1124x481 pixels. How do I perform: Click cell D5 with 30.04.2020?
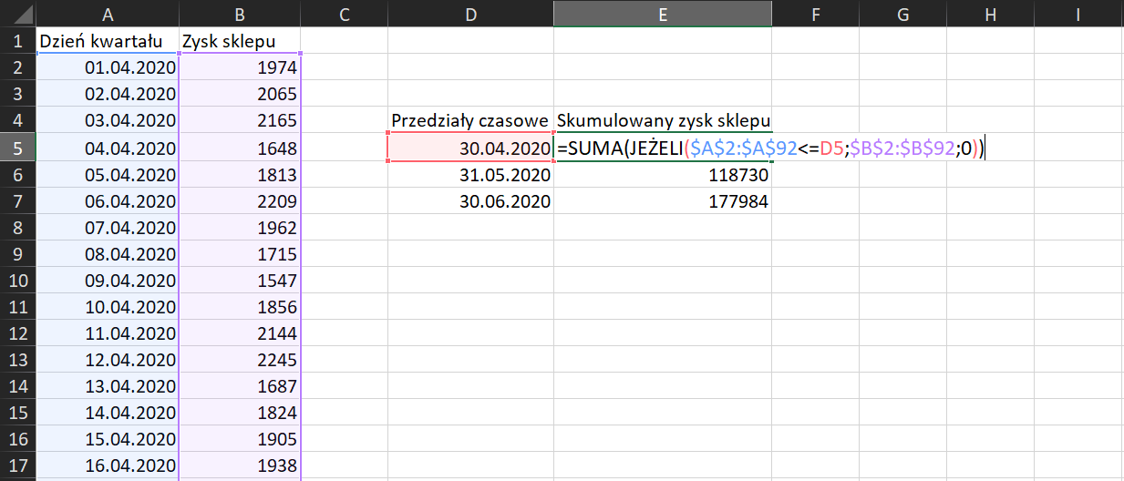pyautogui.click(x=470, y=148)
